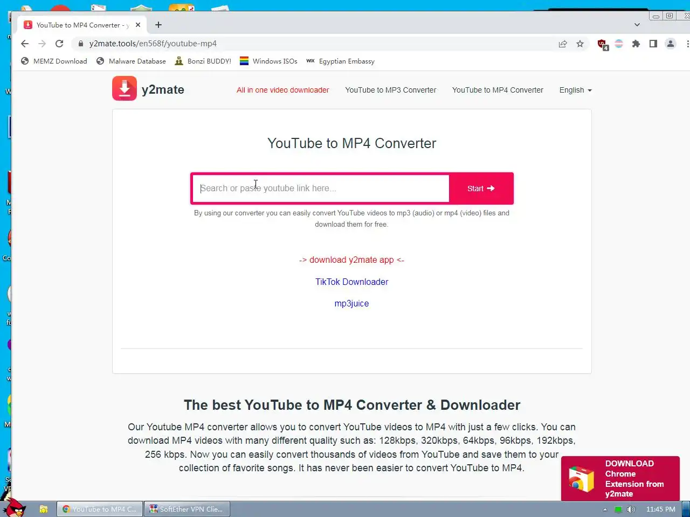Image resolution: width=690 pixels, height=517 pixels.
Task: Focus the search or paste youtube link field
Action: 321,188
